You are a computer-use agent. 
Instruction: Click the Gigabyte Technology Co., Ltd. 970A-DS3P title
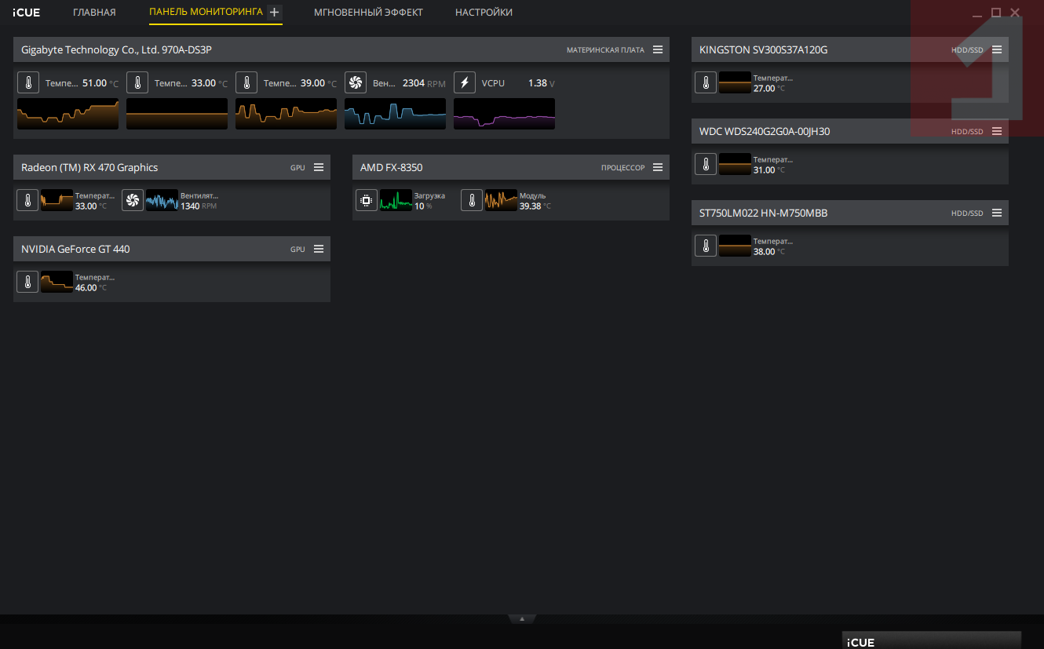pos(116,49)
